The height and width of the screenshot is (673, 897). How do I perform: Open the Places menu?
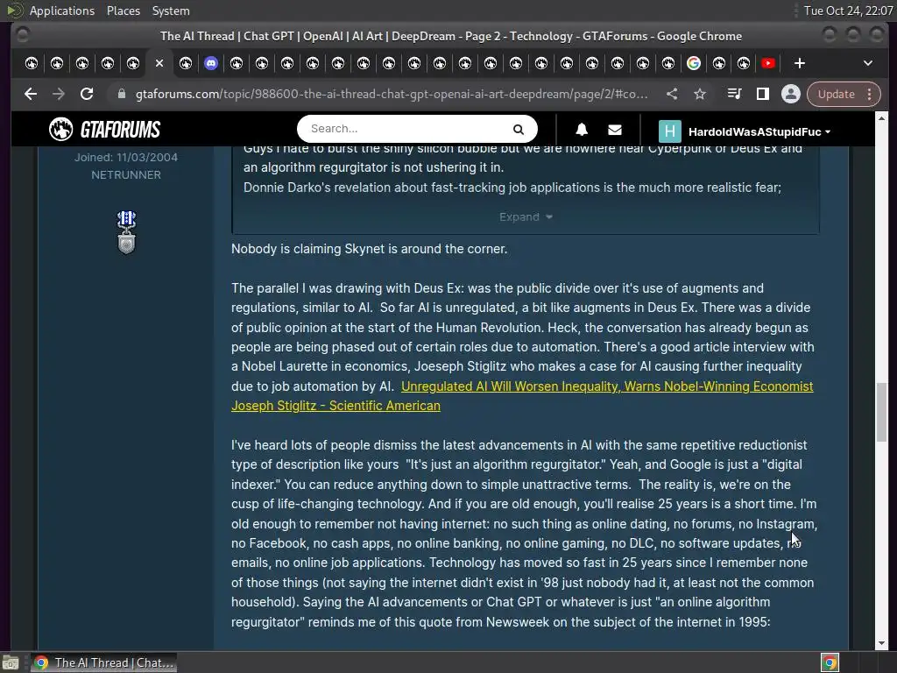pyautogui.click(x=123, y=11)
